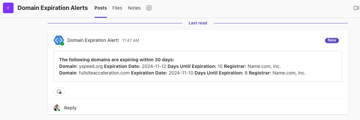Click the green verified badge on the bot avatar

pyautogui.click(x=62, y=44)
